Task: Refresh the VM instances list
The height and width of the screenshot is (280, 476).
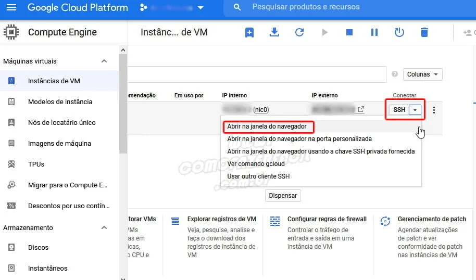Action: coord(299,32)
